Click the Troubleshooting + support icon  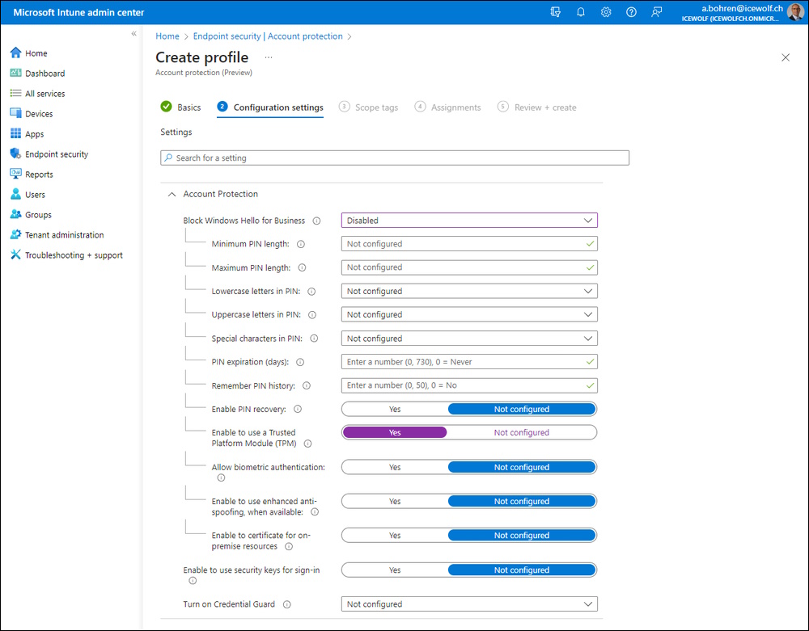click(x=16, y=255)
